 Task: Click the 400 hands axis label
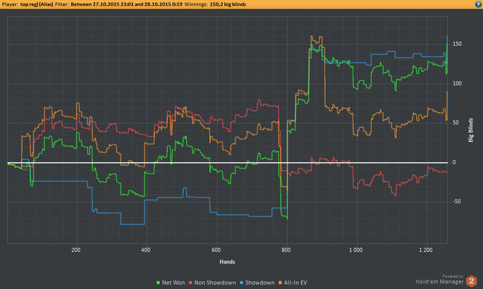click(x=146, y=250)
